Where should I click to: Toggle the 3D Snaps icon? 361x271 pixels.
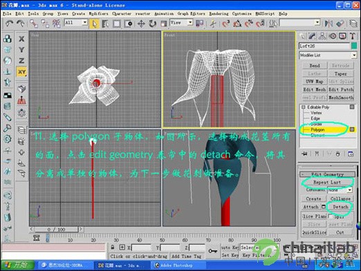click(226, 24)
